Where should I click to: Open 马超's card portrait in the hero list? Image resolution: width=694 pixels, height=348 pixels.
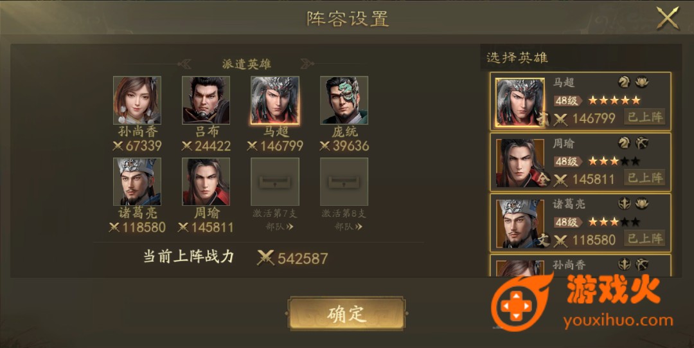pyautogui.click(x=520, y=102)
